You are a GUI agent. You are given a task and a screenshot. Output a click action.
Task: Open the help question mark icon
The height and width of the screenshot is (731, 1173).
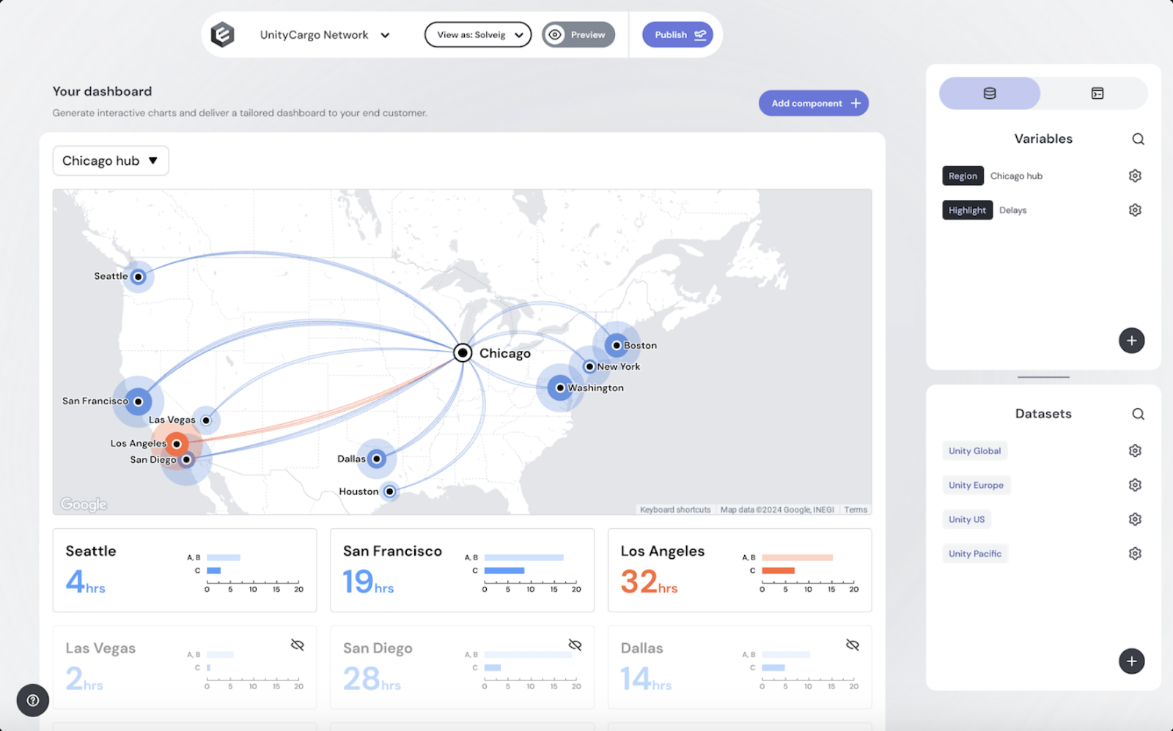coord(33,700)
